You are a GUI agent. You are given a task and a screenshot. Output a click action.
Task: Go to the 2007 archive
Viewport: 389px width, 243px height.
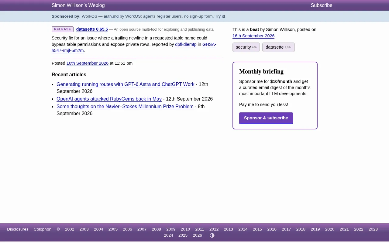(x=142, y=229)
